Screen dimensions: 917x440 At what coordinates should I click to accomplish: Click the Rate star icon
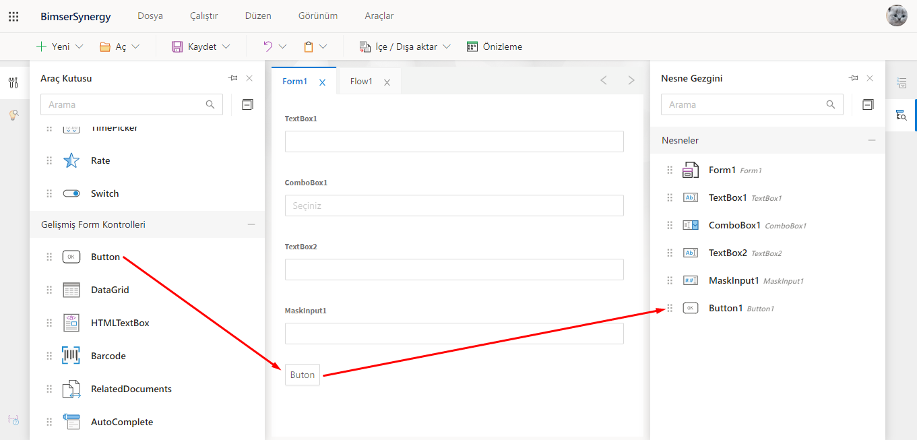(x=71, y=160)
